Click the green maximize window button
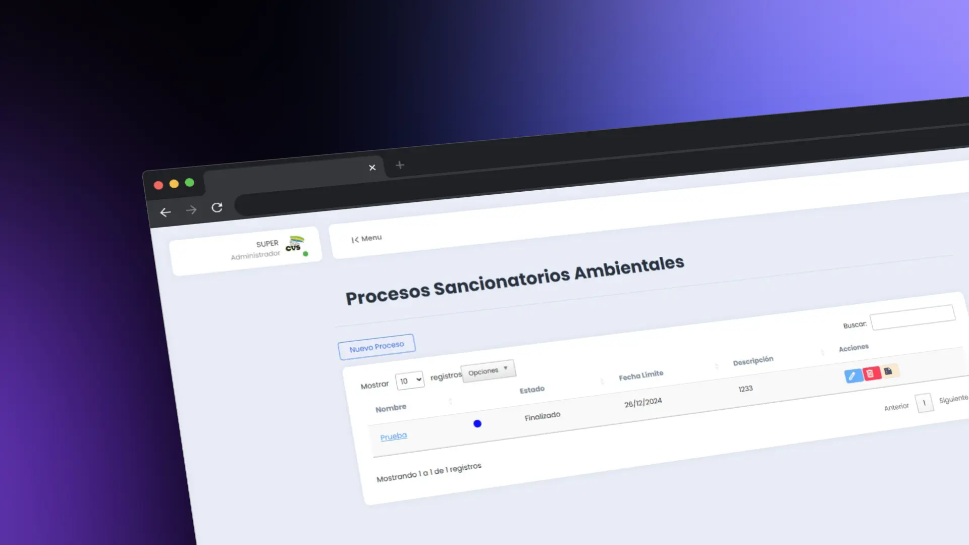This screenshot has width=969, height=545. pyautogui.click(x=190, y=182)
